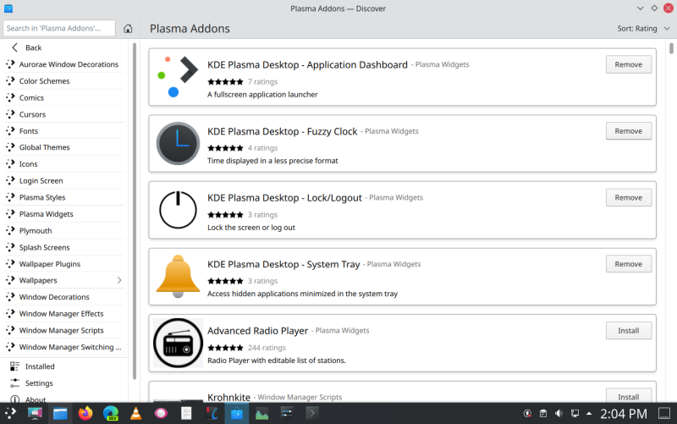Viewport: 677px width, 424px height.
Task: Click the Advanced Radio Player radio icon
Action: (178, 343)
